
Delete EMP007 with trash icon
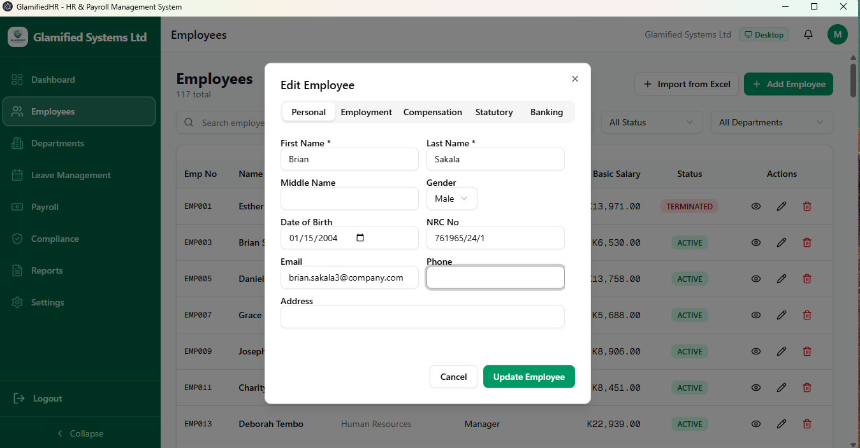[807, 315]
